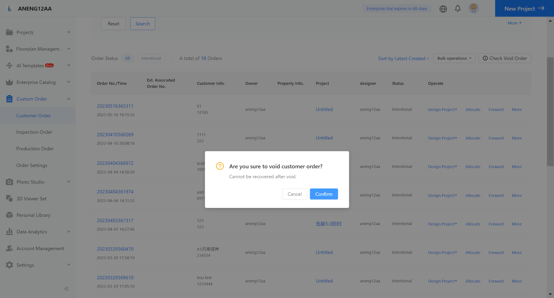
Task: Confirm voiding the customer order
Action: [324, 194]
